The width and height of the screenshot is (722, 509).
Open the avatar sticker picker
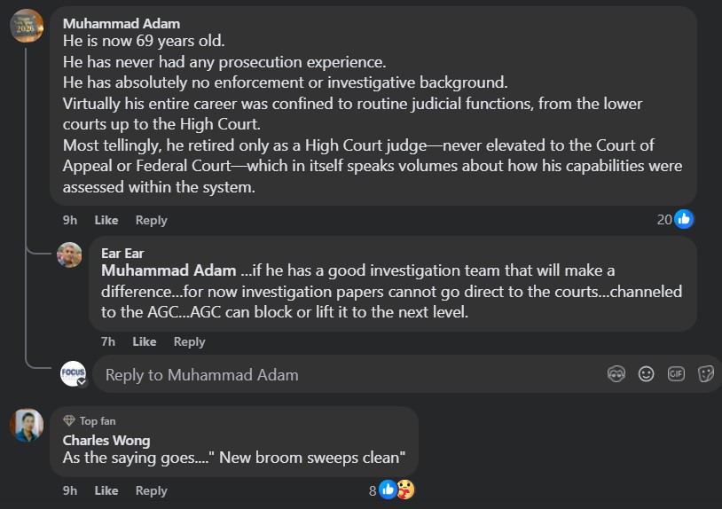coord(616,374)
